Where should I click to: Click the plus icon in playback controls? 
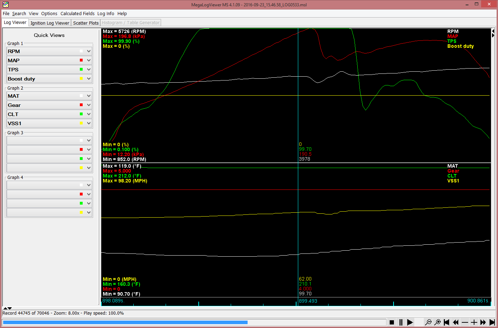tap(474, 322)
